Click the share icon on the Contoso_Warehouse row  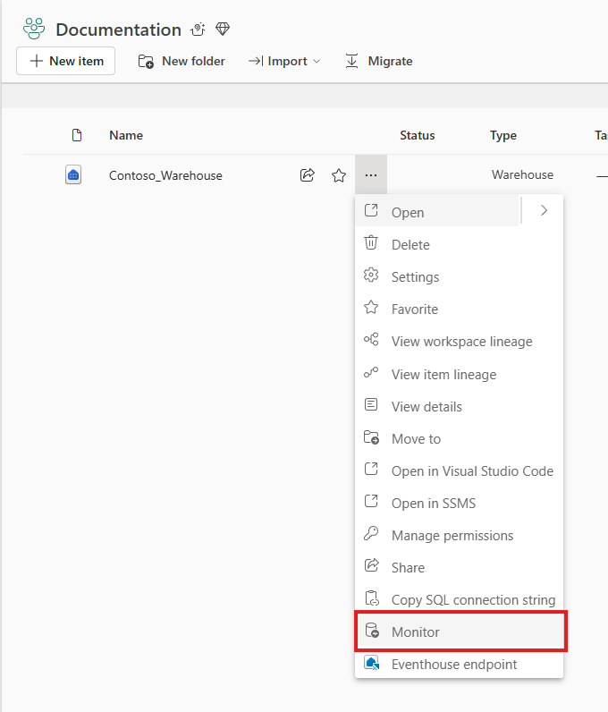coord(308,174)
